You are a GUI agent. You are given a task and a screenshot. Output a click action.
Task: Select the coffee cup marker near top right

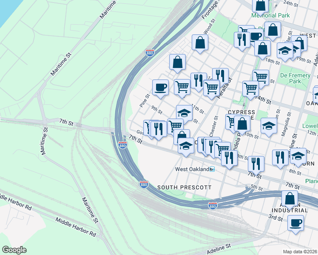(256, 35)
